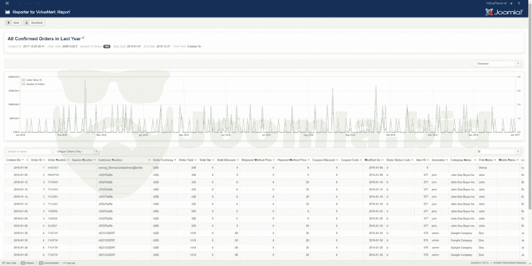Toggle Number of Orders series in legend
Screen dimensions: 532x266
[33, 83]
